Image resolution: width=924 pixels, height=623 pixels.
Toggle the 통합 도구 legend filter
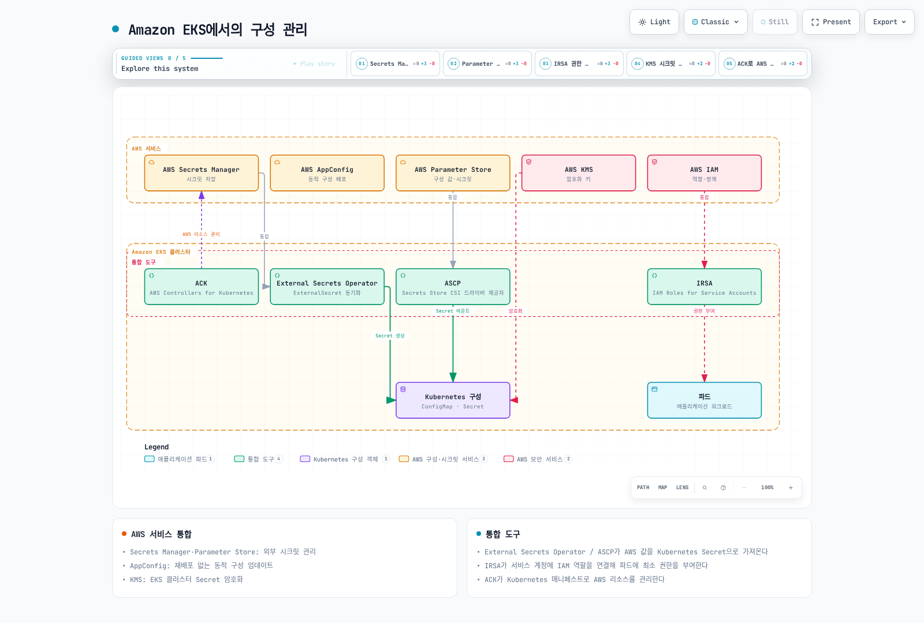pyautogui.click(x=258, y=459)
